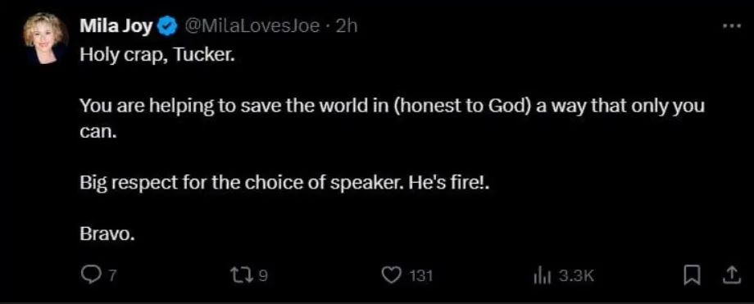Open the three-dots more options menu

[x=733, y=26]
